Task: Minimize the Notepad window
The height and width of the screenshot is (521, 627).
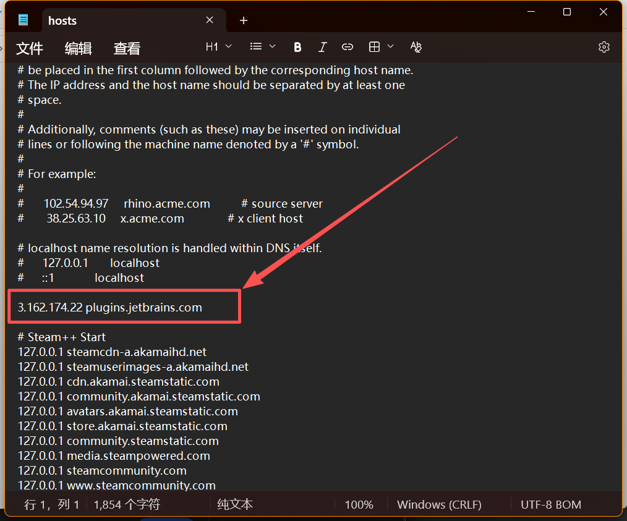Action: [x=531, y=12]
